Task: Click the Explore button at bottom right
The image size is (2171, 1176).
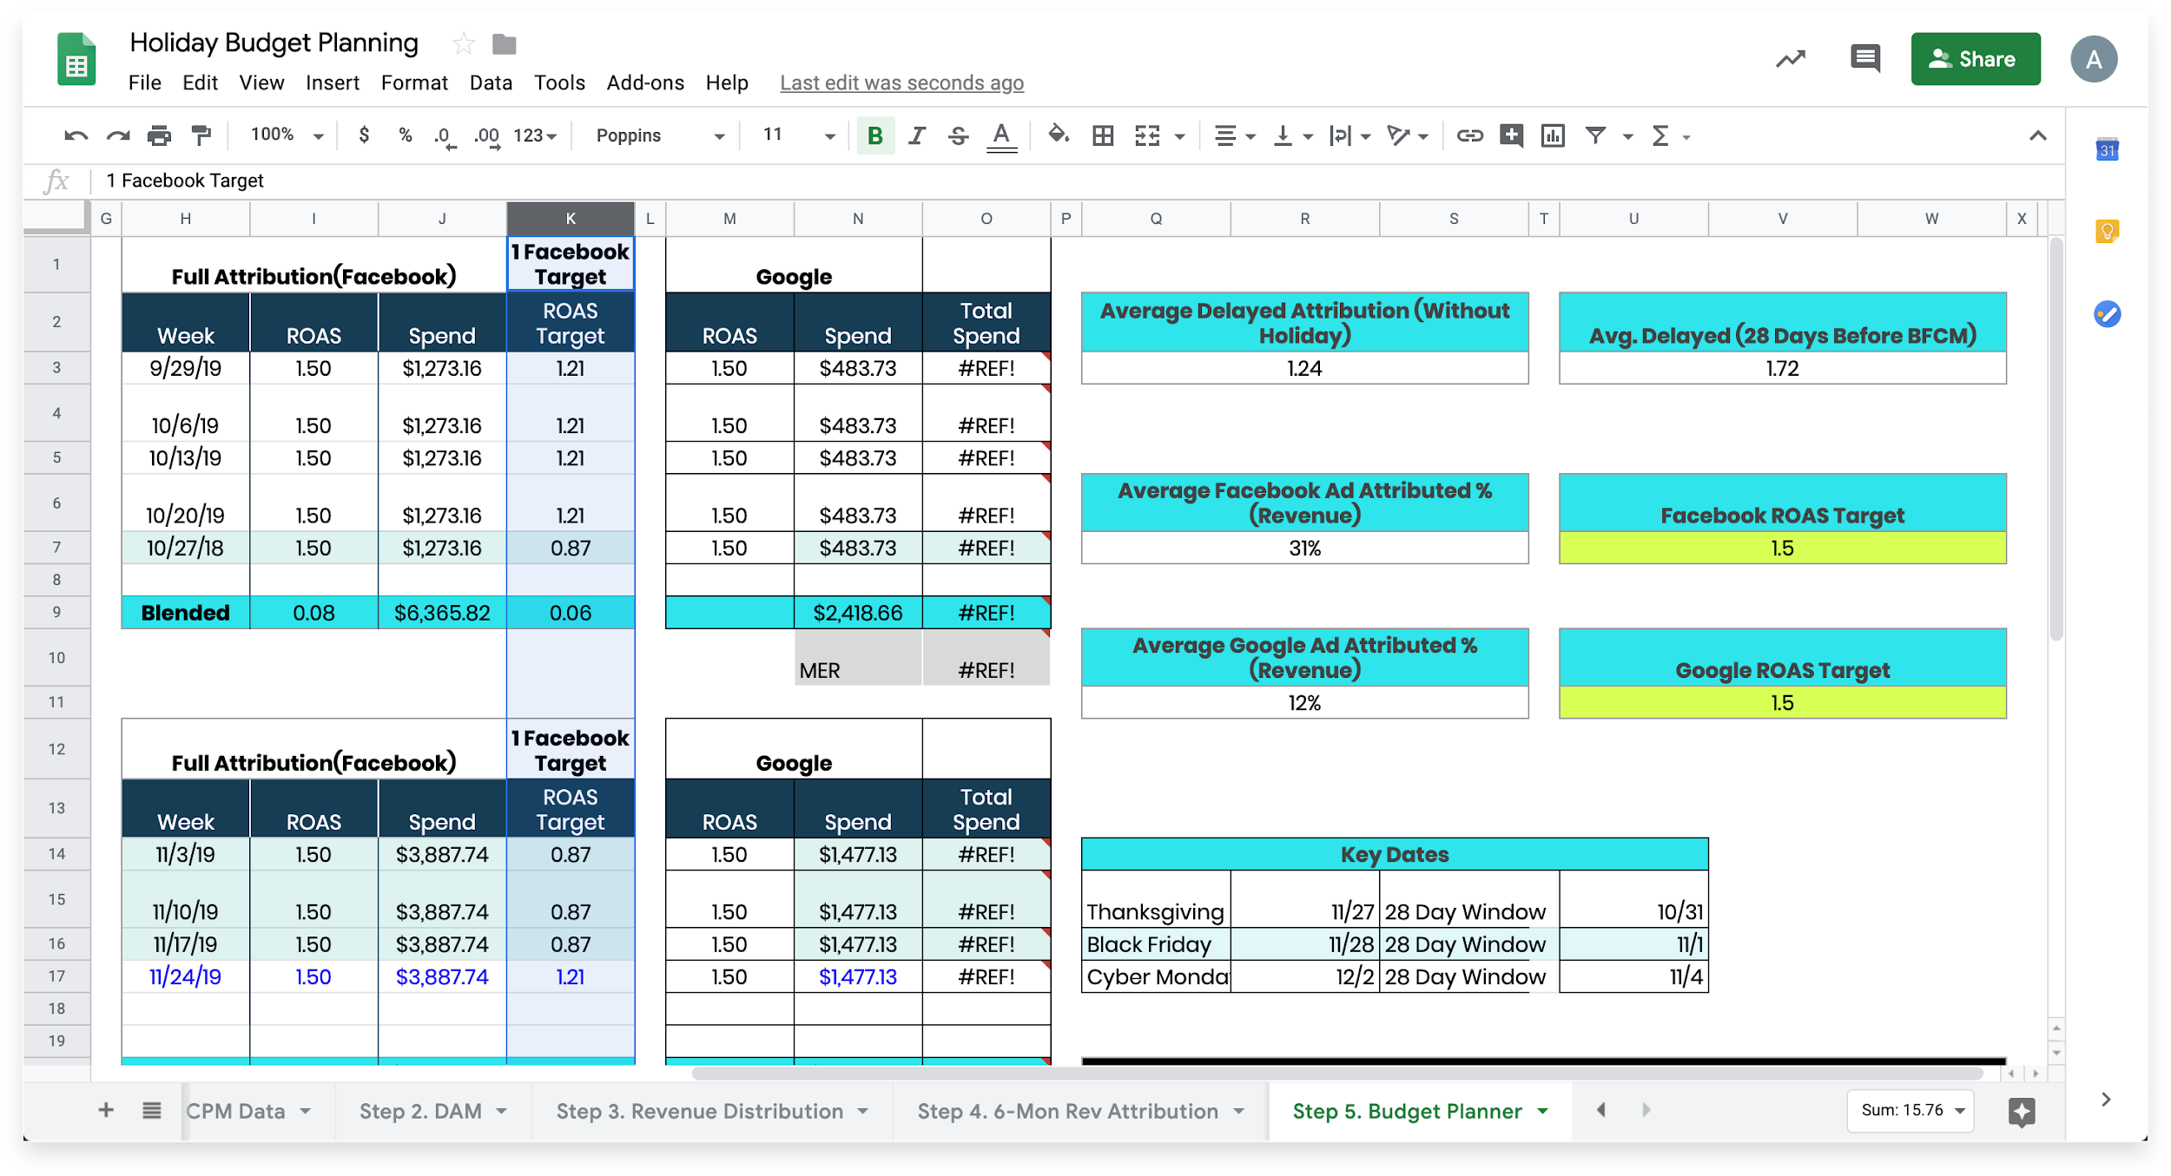Action: pyautogui.click(x=2022, y=1111)
